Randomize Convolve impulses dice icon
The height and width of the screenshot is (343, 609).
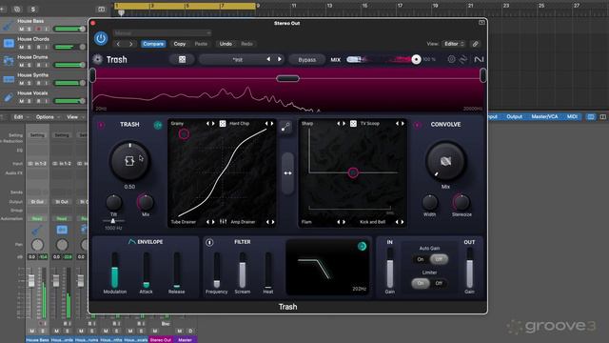click(353, 123)
